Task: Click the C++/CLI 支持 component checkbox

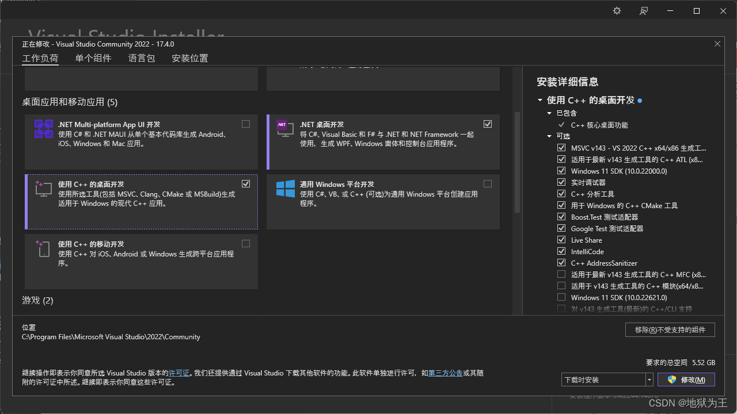Action: point(561,309)
